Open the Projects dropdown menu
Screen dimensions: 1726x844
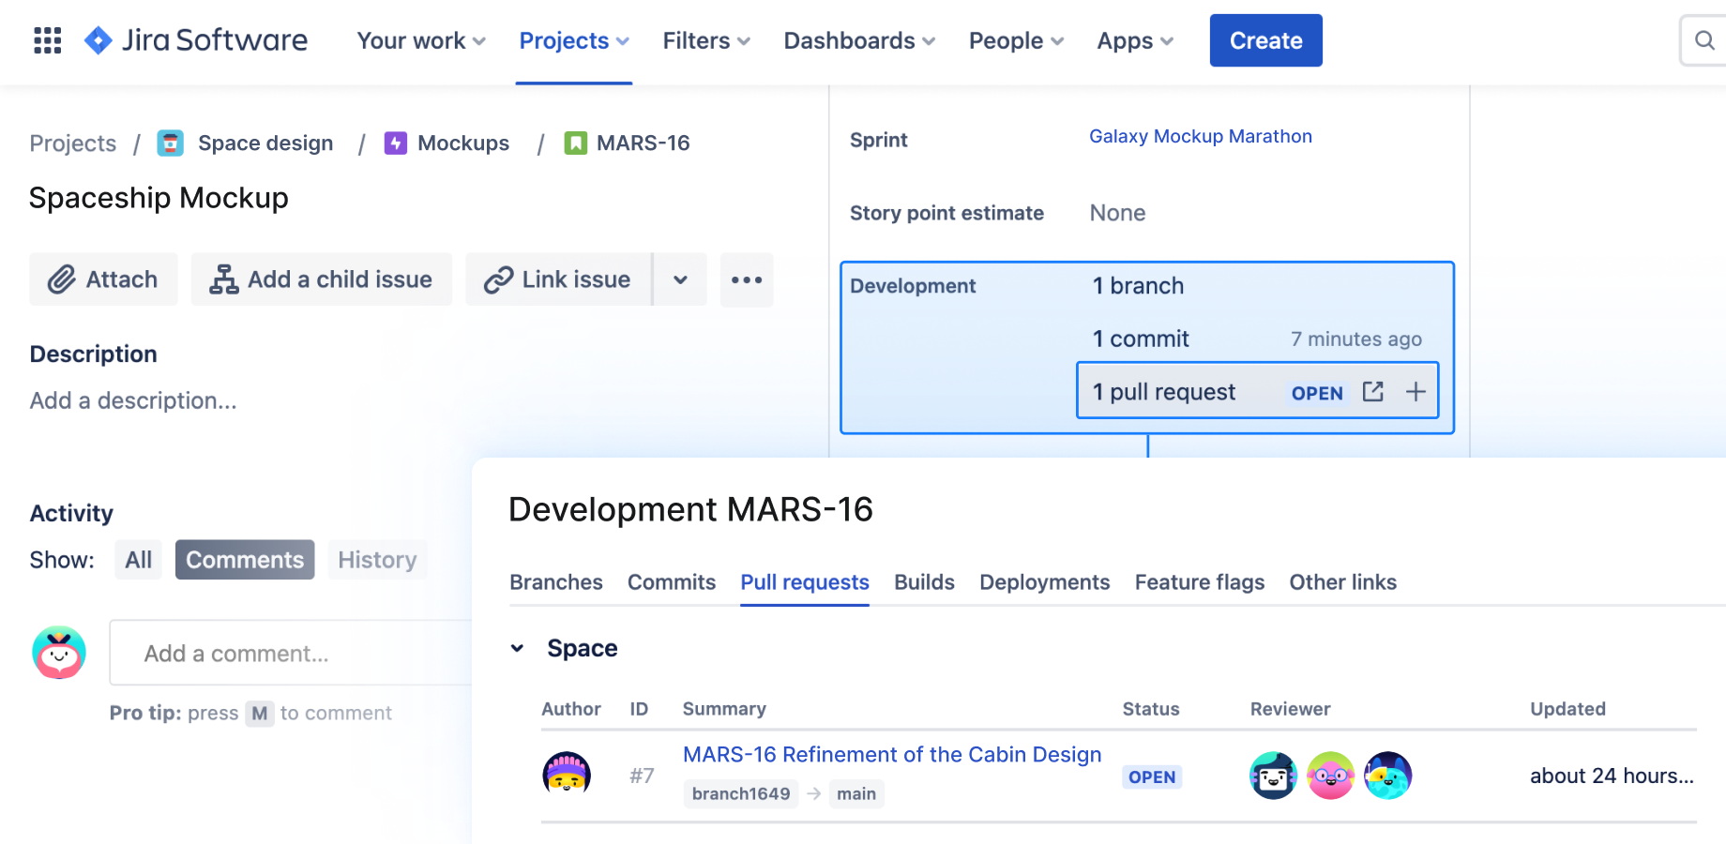tap(574, 40)
